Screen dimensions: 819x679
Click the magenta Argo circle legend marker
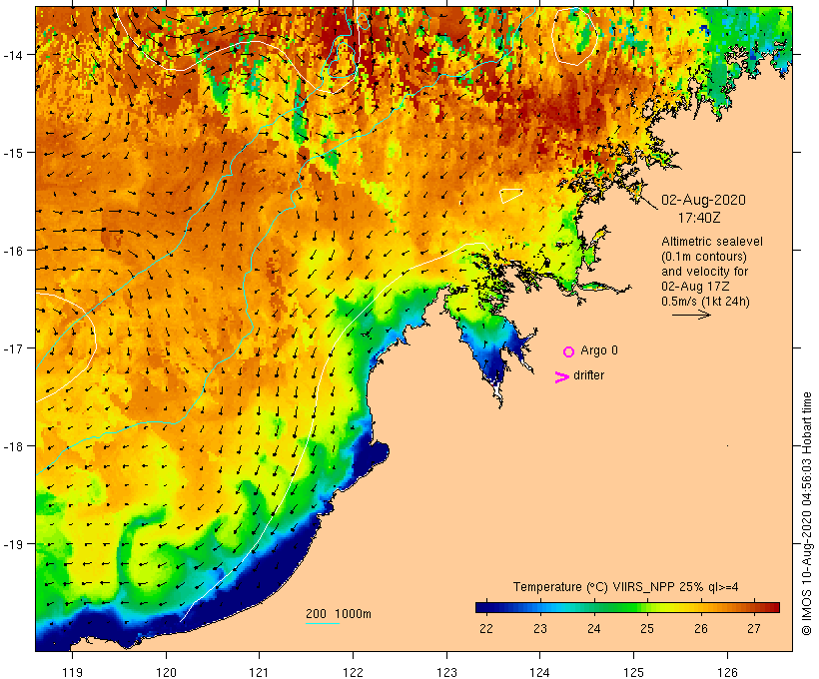pyautogui.click(x=569, y=351)
